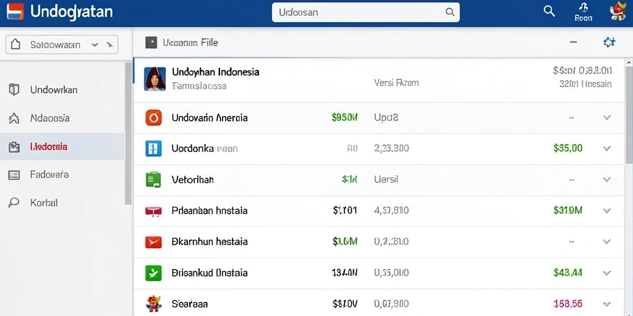
Task: Click the Searaaa mascot icon
Action: pos(153,303)
